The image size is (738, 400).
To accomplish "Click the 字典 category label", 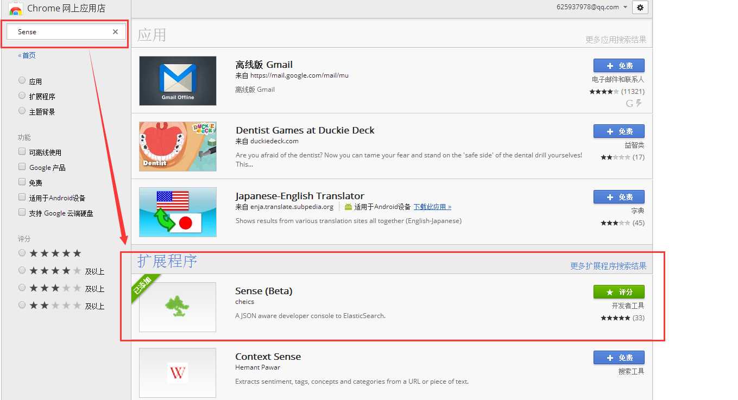I will (x=638, y=211).
